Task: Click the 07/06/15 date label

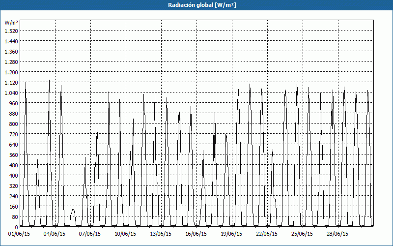Action: pos(90,234)
